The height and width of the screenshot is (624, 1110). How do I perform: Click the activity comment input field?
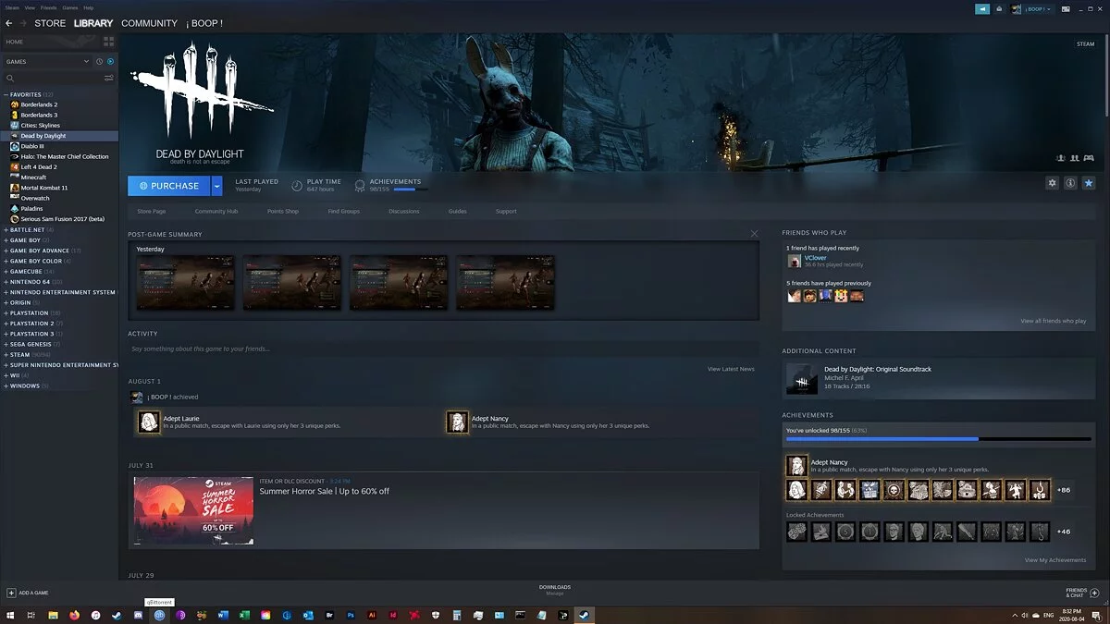[442, 349]
